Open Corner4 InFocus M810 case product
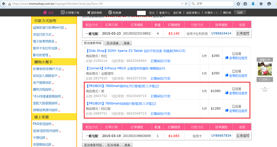Viewport: 277px width, 147px height. (x=126, y=68)
